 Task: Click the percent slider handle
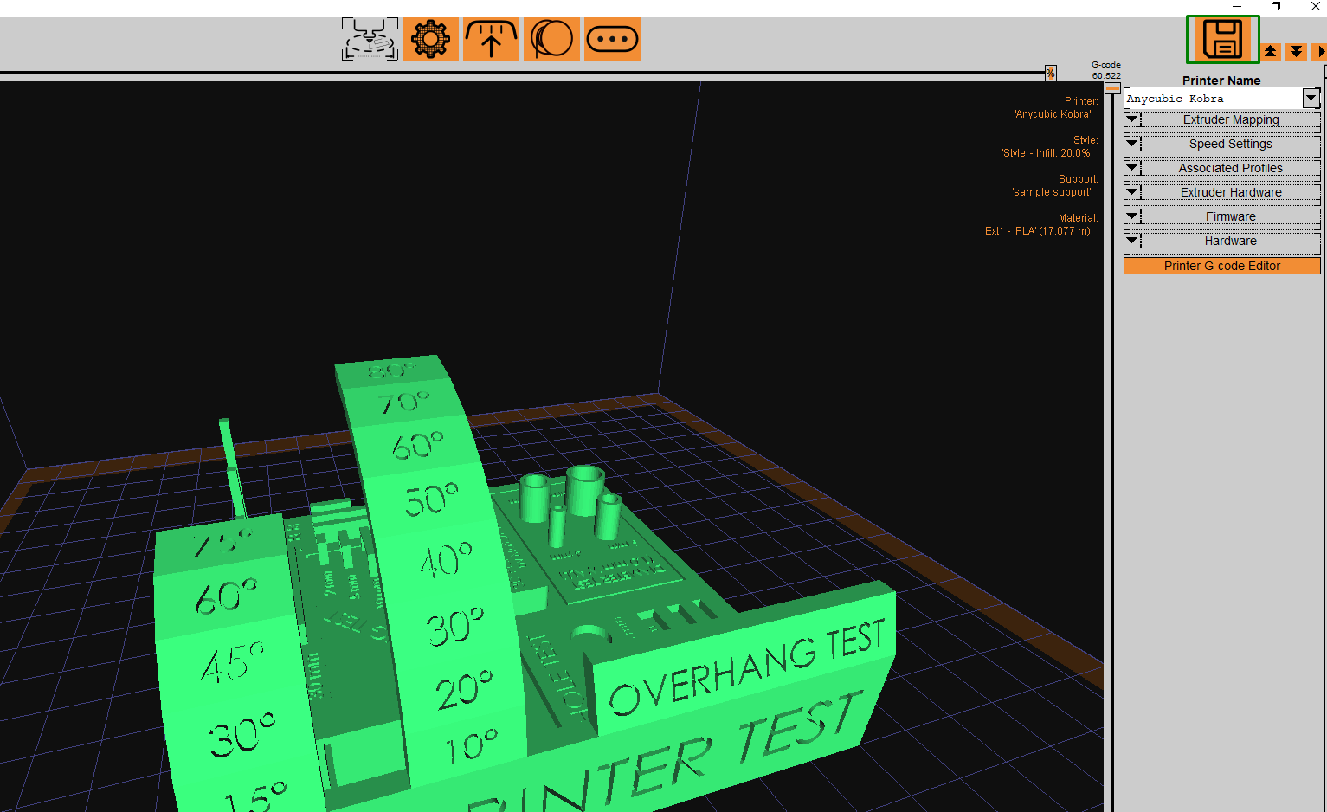(x=1050, y=74)
